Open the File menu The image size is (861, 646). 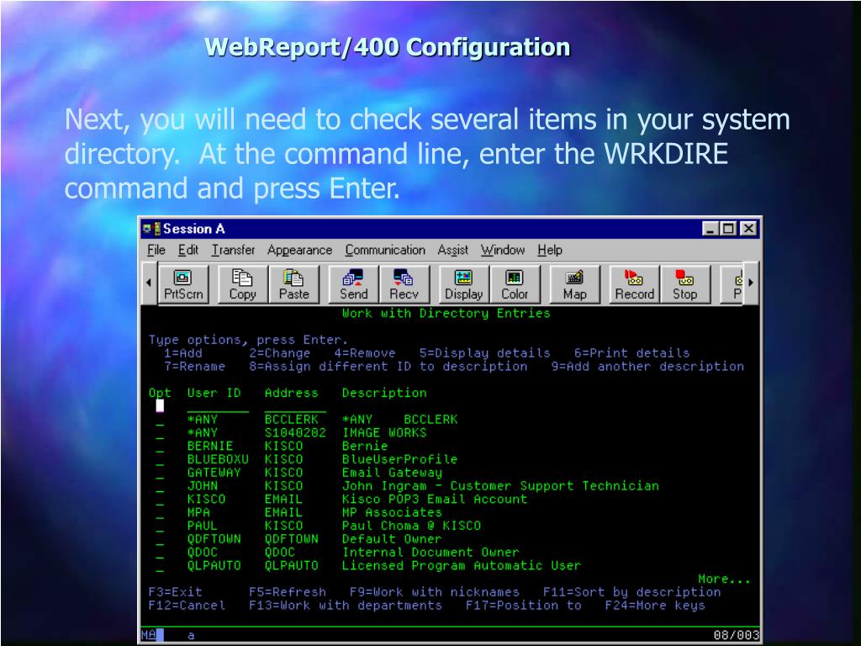pos(156,250)
